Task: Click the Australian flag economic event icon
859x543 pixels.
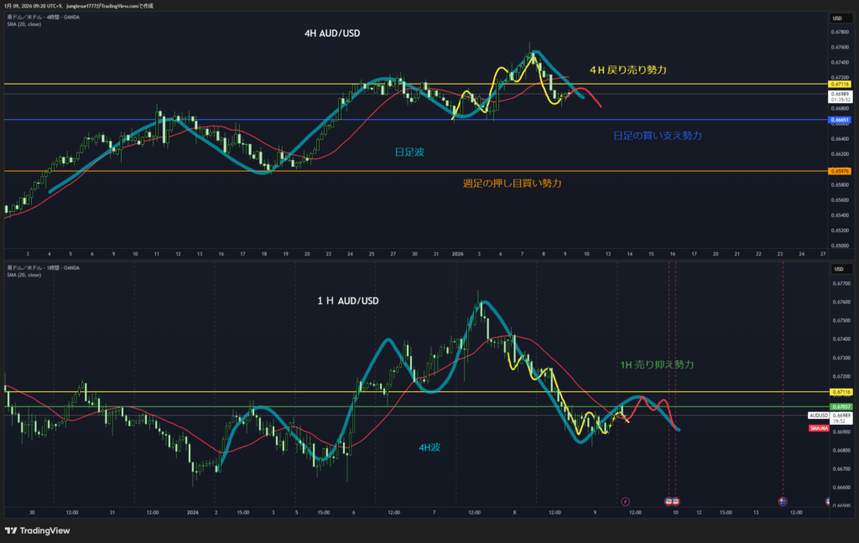Action: (782, 501)
